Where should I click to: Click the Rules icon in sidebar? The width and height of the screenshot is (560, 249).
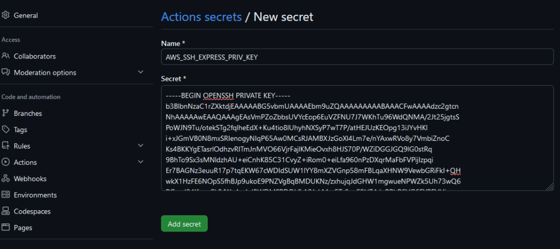(5, 146)
